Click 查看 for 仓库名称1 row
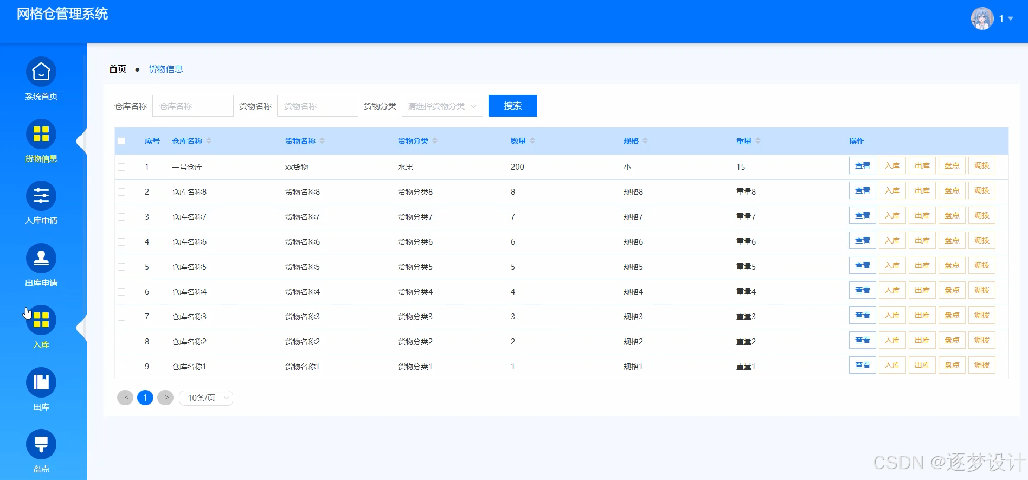This screenshot has height=480, width=1028. coord(863,365)
